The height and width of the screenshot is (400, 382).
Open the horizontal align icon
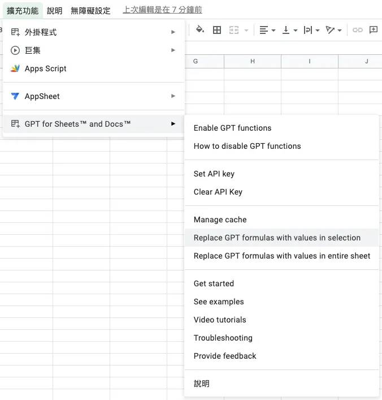[x=264, y=30]
